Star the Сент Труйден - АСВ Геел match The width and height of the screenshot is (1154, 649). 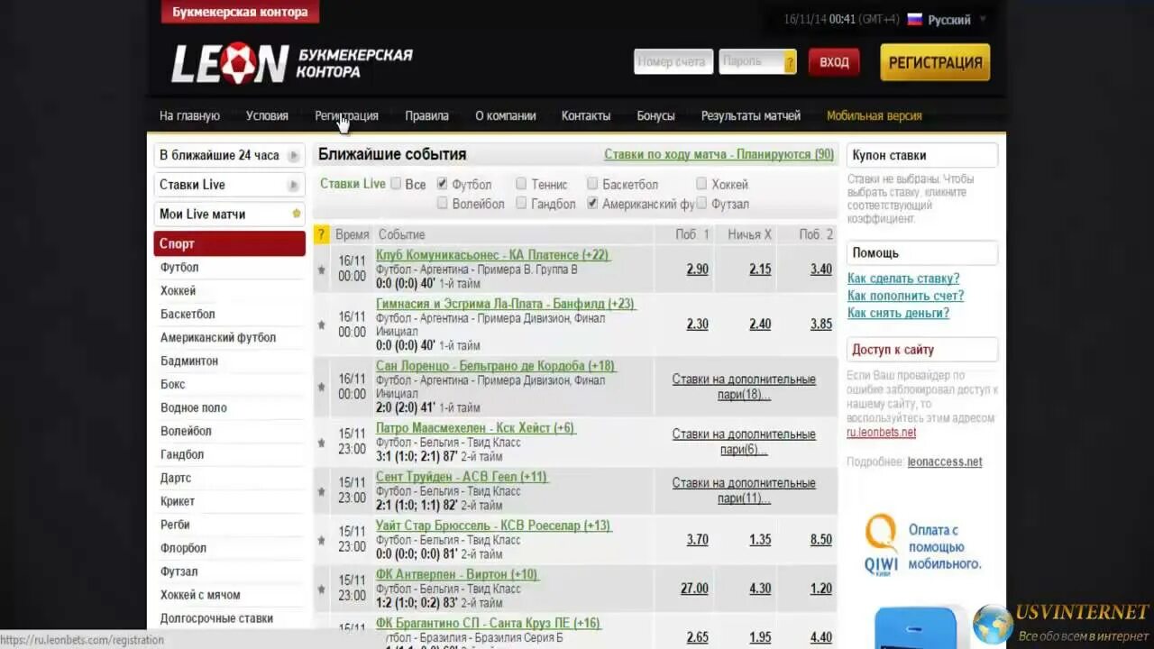tap(321, 491)
